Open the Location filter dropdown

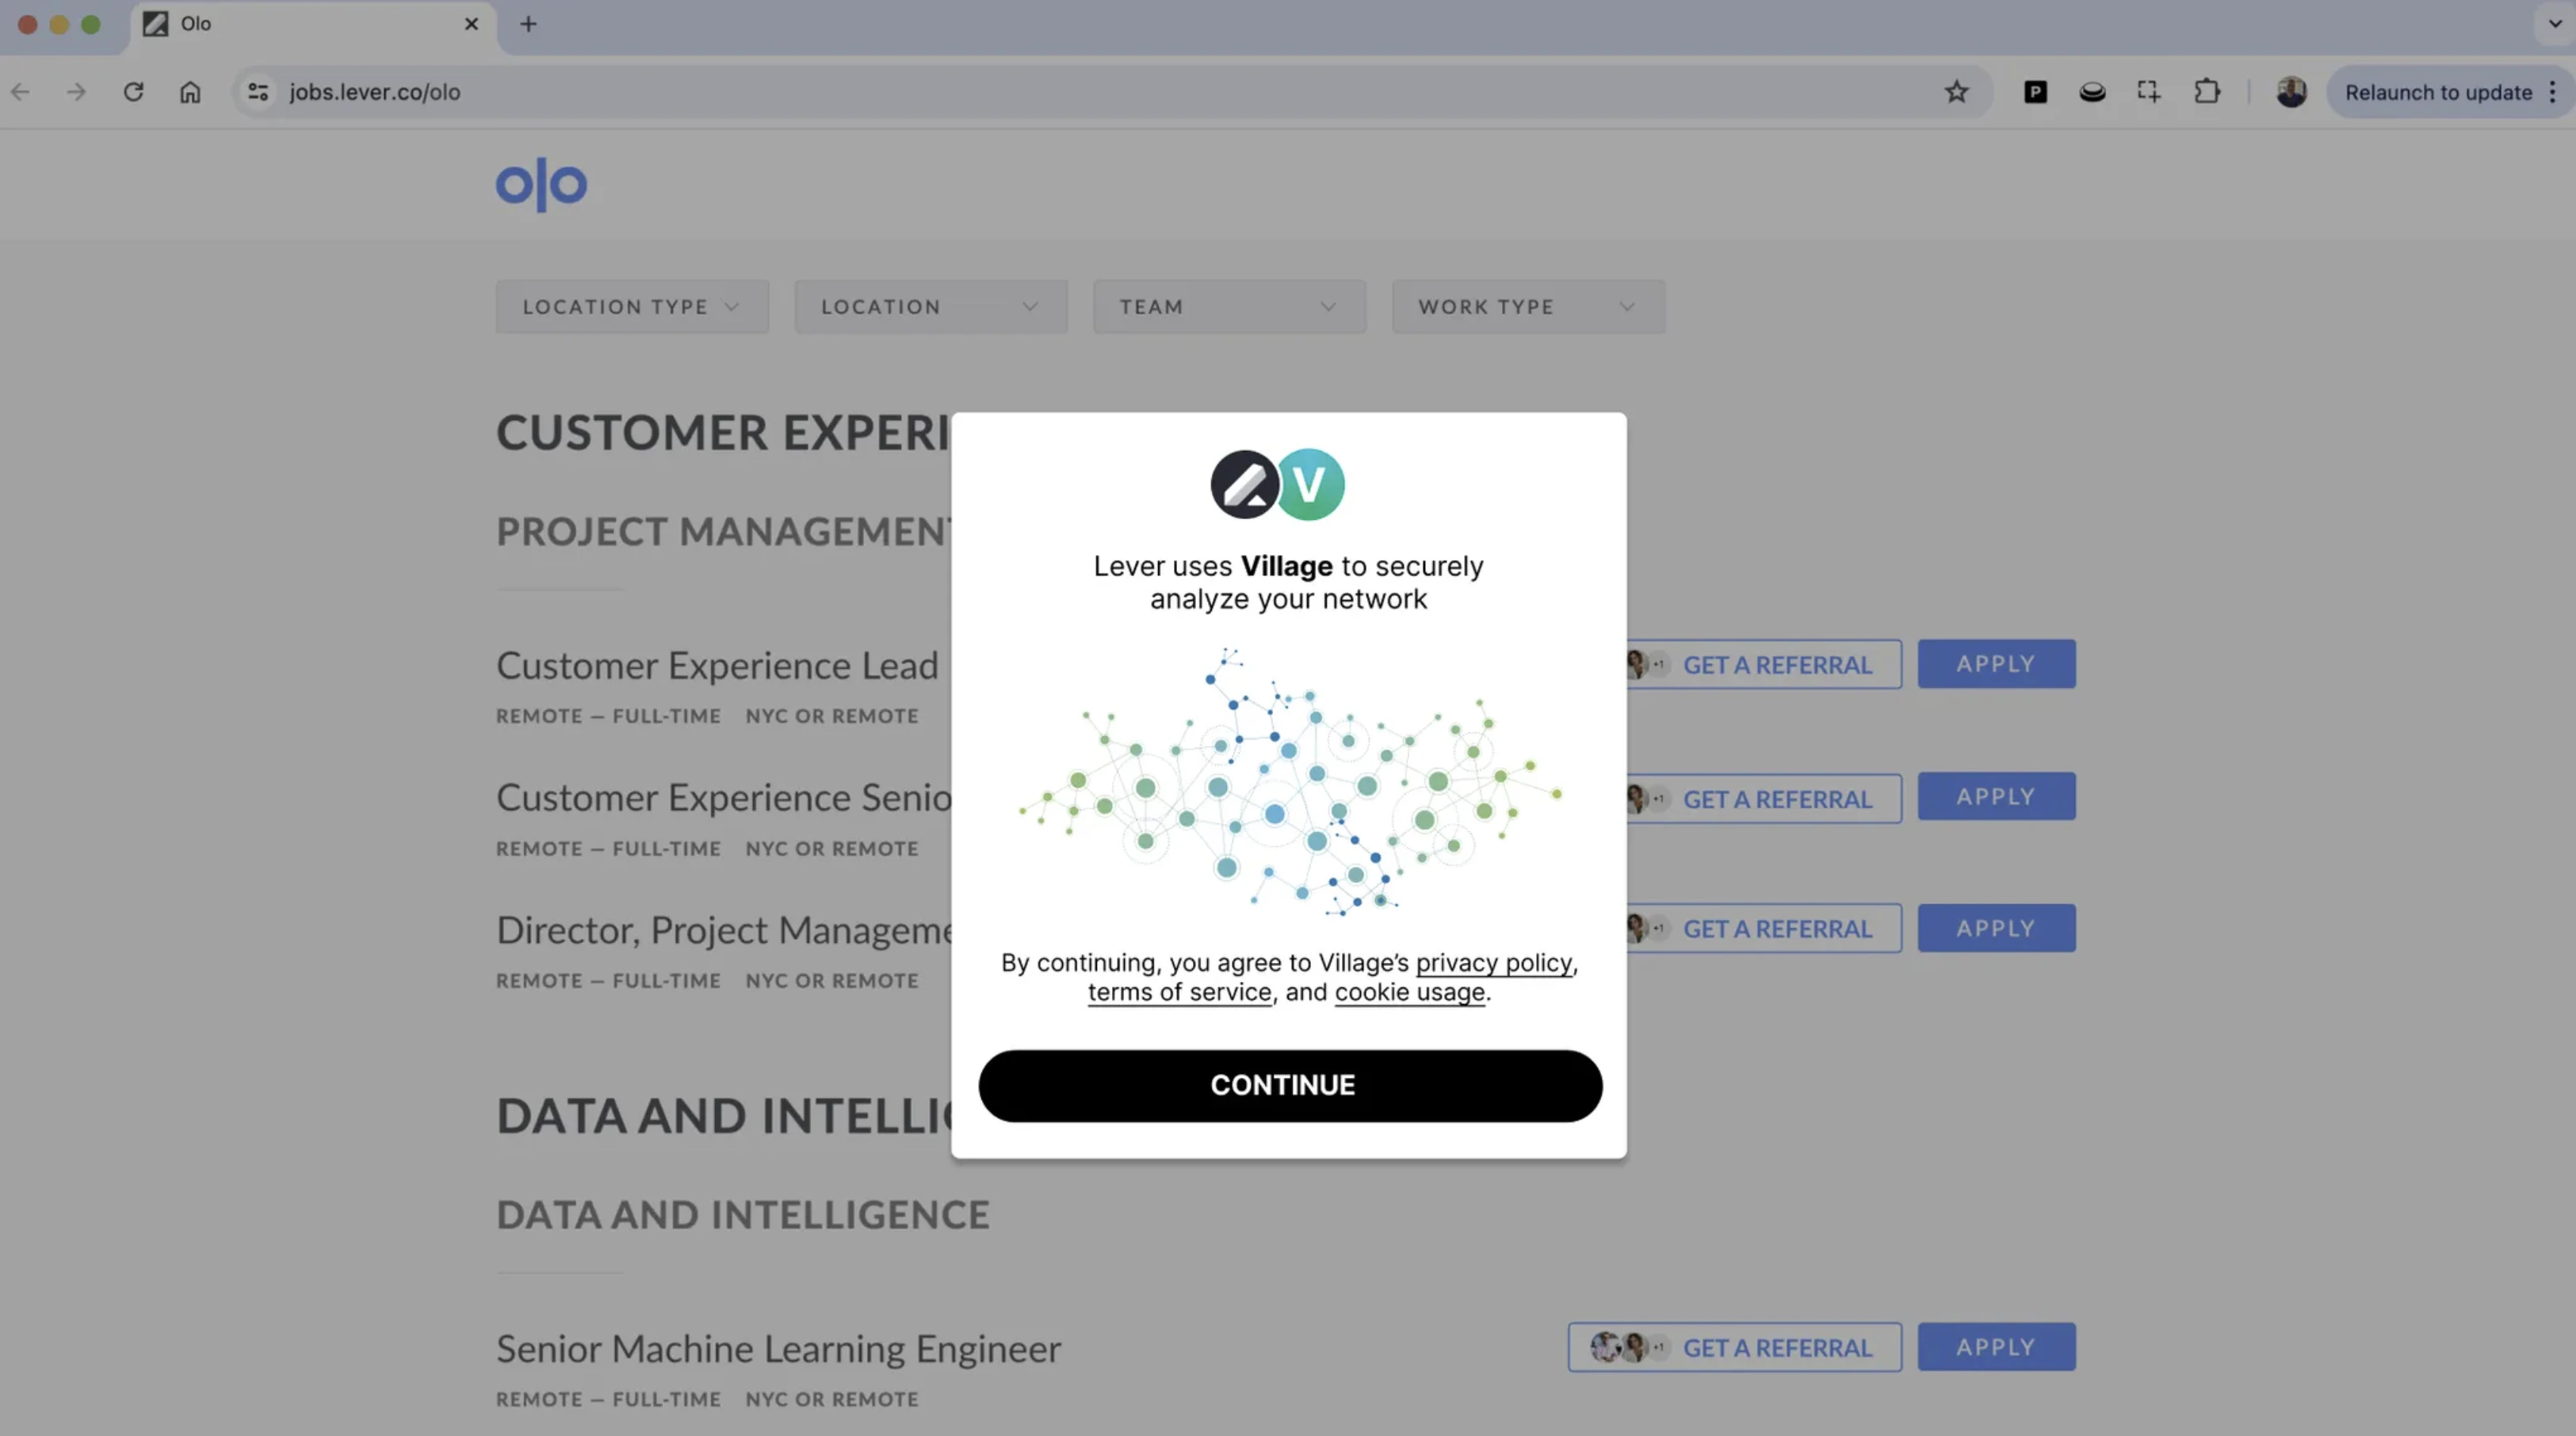click(930, 307)
